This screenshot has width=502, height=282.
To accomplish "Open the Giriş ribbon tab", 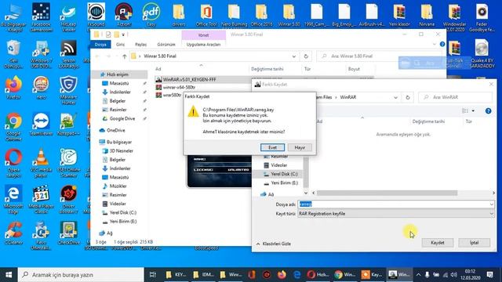I will [x=120, y=45].
